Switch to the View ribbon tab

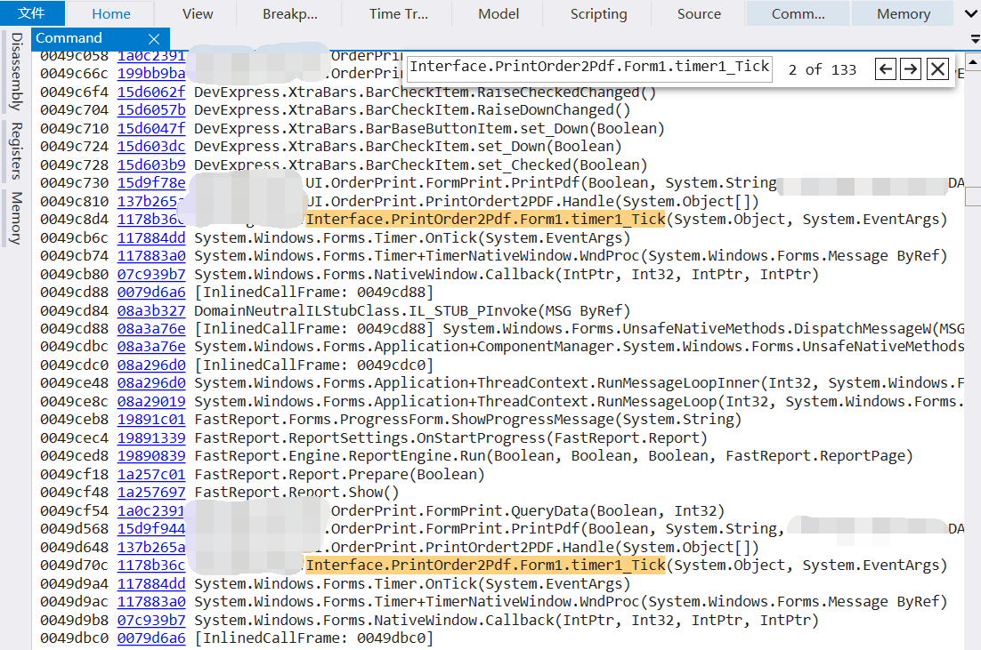coord(198,13)
